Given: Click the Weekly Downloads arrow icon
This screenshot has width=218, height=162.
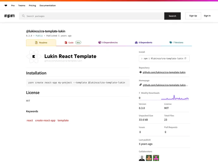Looking at the screenshot, I should point(139,93).
